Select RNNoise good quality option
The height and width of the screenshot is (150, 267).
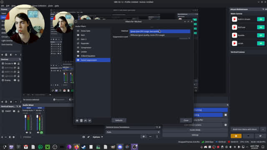click(160, 35)
